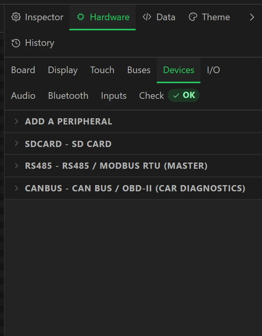Viewport: 262px width, 336px height.
Task: Open the Check sub-tab
Action: [151, 96]
